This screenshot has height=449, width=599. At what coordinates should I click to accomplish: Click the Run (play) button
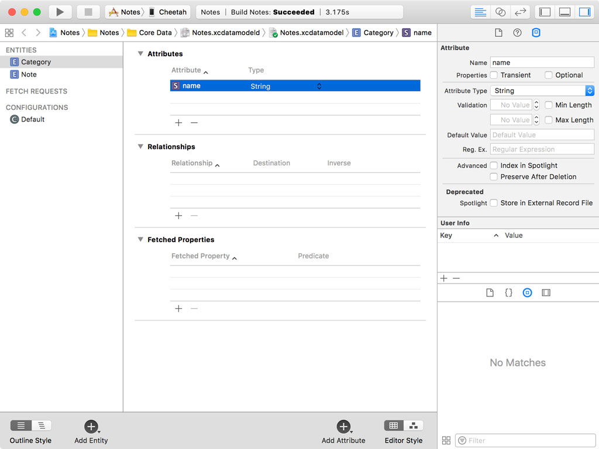60,12
